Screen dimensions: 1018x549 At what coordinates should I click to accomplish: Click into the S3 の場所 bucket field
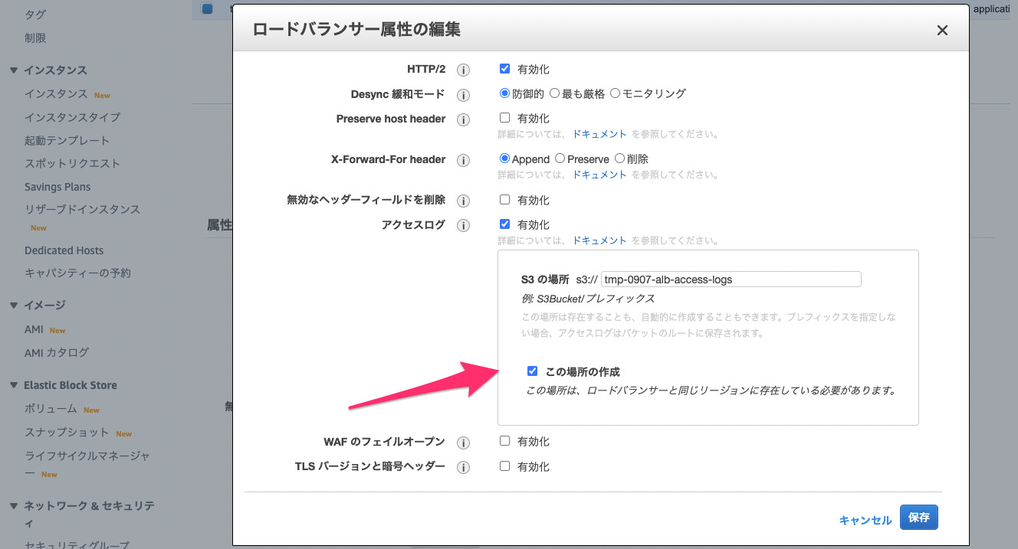click(x=731, y=279)
